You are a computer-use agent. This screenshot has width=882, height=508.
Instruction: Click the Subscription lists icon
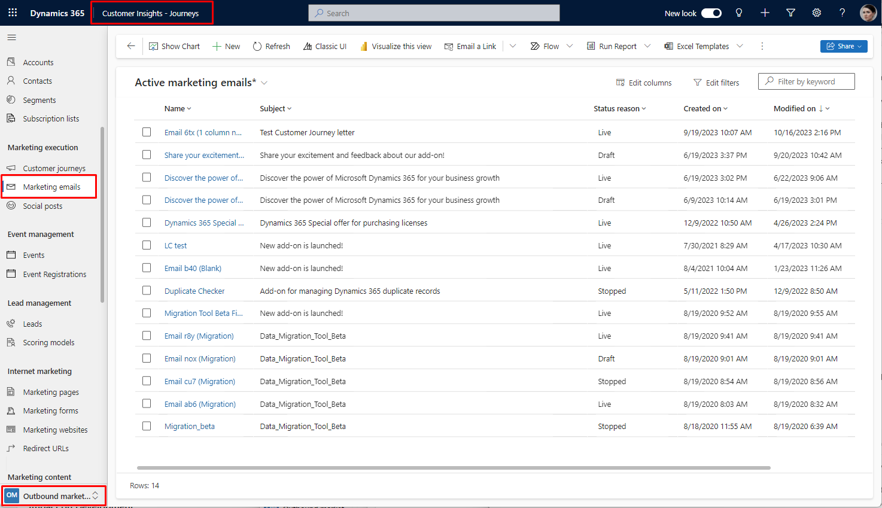11,118
